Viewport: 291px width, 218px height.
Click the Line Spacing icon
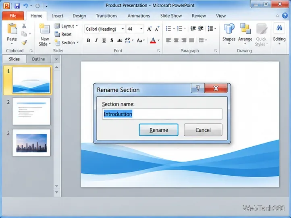(210, 29)
